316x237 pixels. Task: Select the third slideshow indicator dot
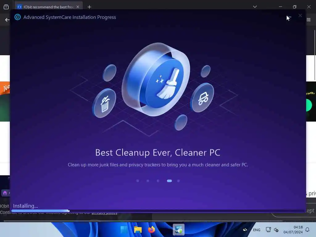pos(158,181)
